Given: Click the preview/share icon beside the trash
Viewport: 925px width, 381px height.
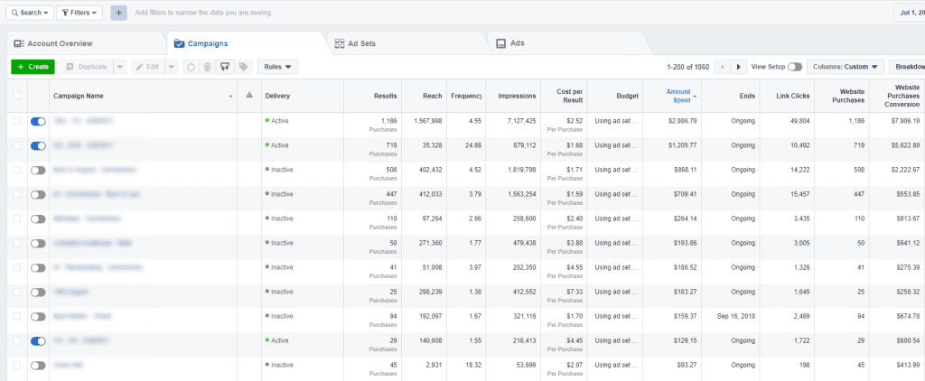Looking at the screenshot, I should pos(225,67).
